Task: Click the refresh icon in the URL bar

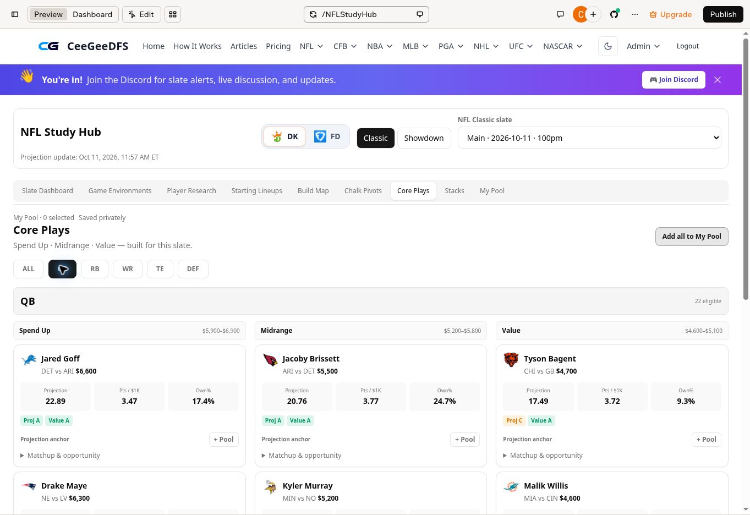Action: (313, 14)
